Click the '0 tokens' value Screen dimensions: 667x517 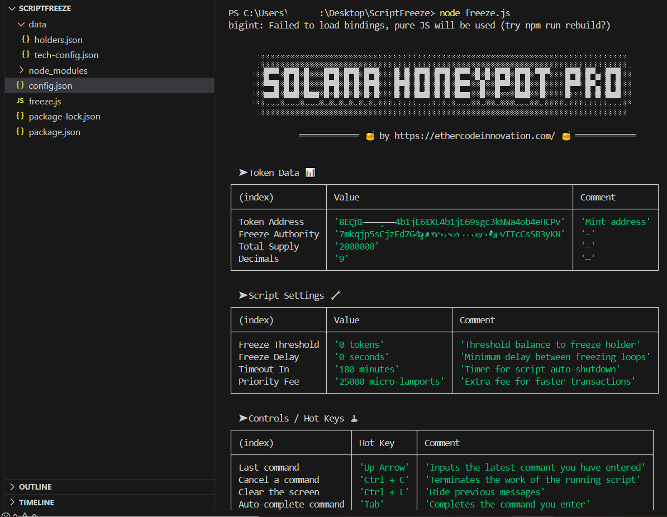359,345
